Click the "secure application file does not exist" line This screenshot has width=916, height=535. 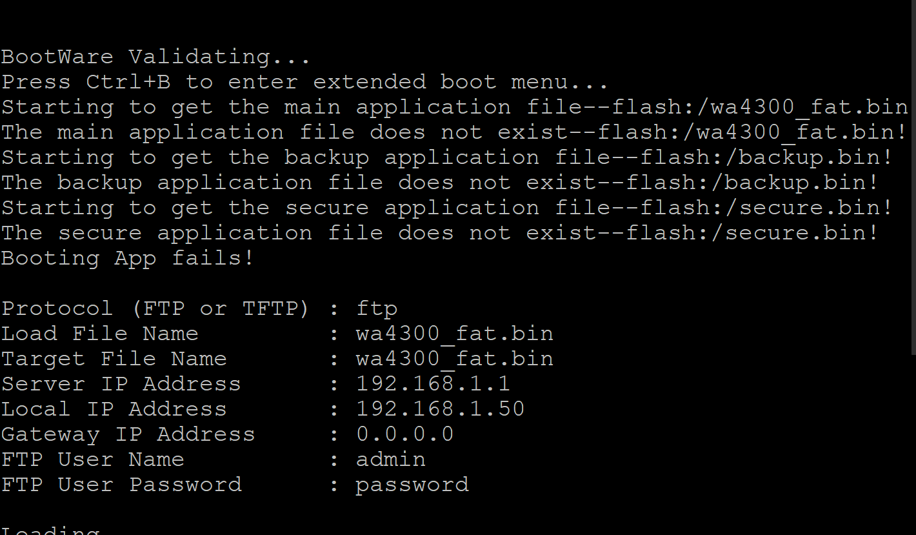440,233
